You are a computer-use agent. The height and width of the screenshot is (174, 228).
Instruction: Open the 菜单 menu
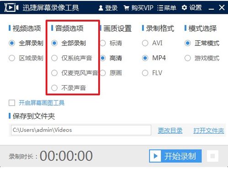click(x=167, y=8)
